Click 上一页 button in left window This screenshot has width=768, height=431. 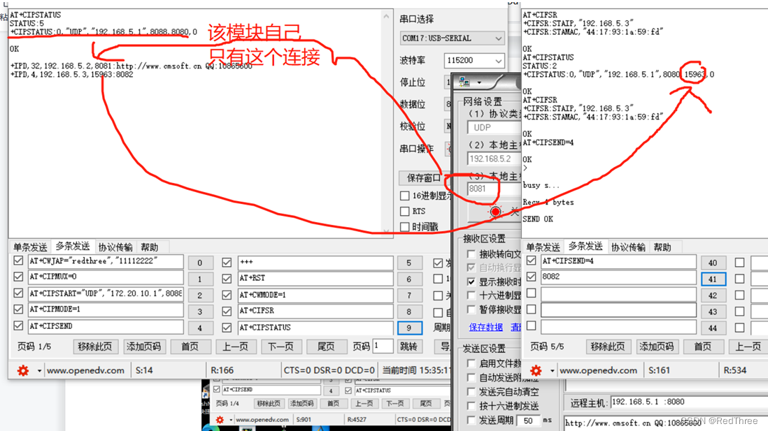click(x=236, y=347)
